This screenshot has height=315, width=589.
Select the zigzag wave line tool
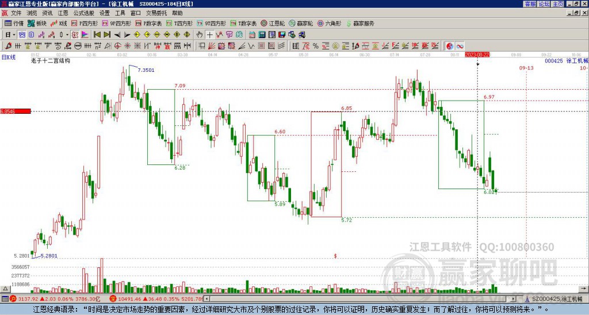click(x=251, y=46)
